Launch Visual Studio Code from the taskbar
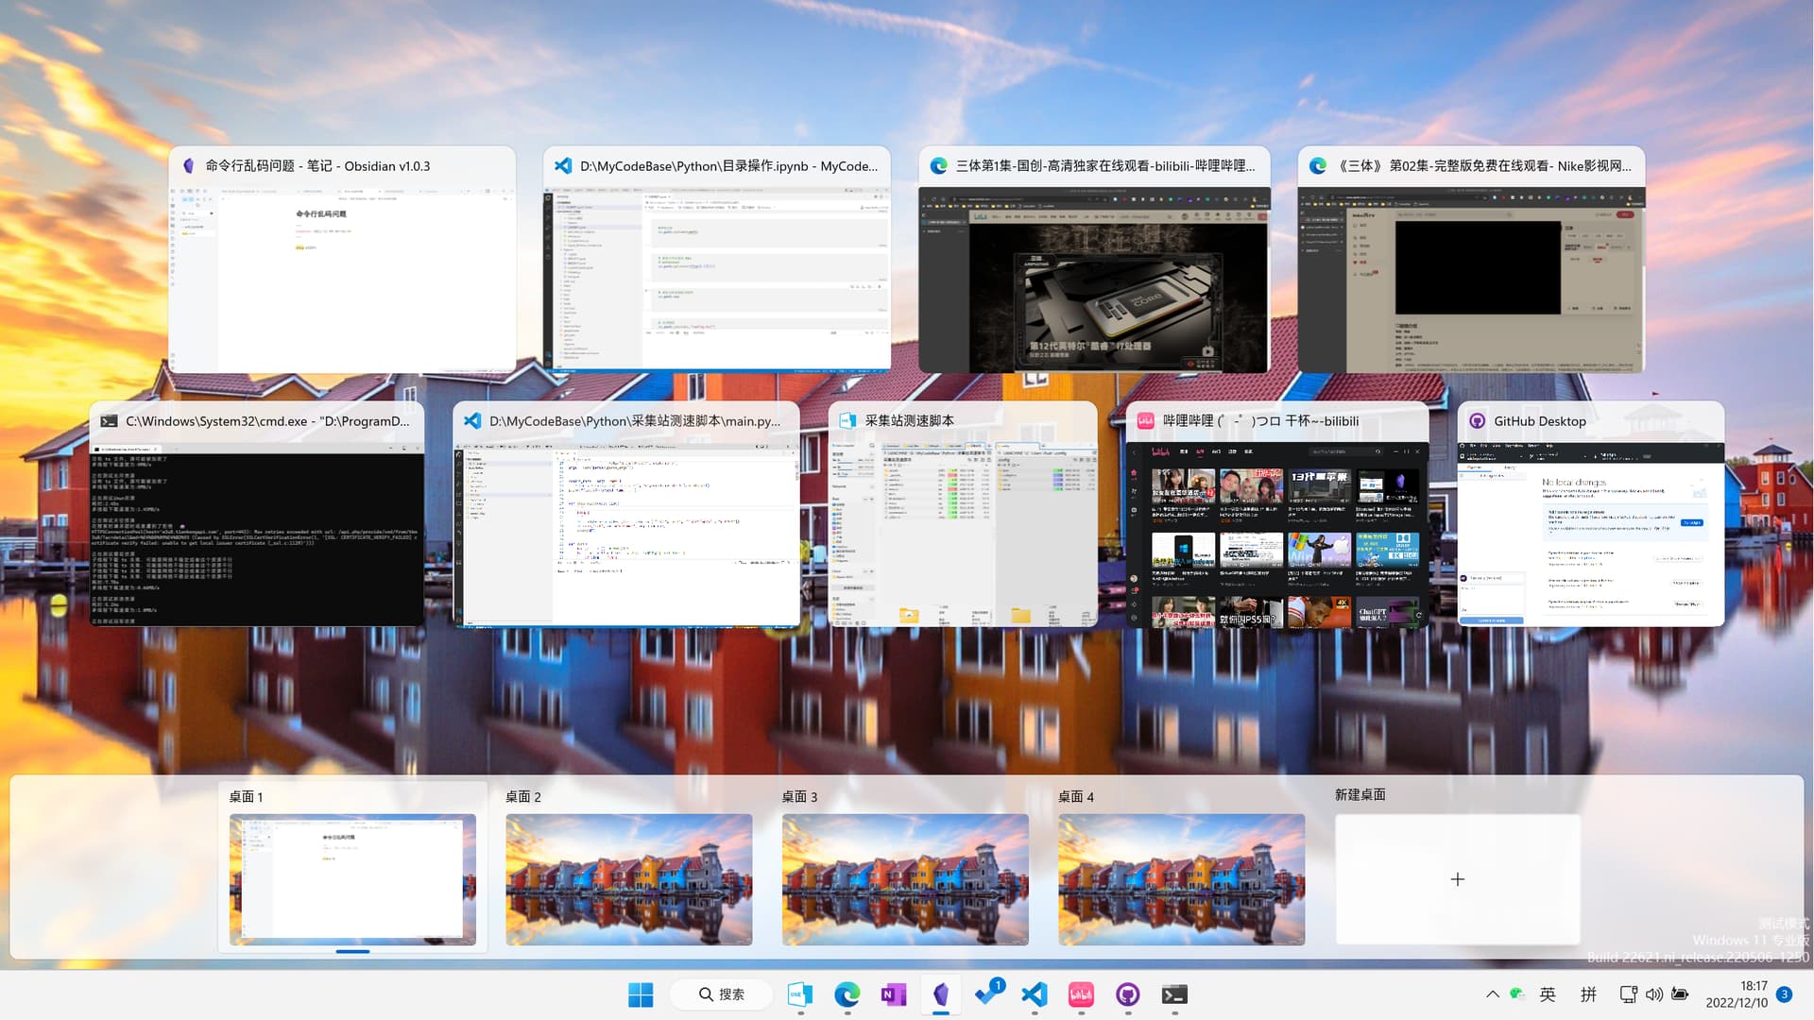 [1035, 994]
